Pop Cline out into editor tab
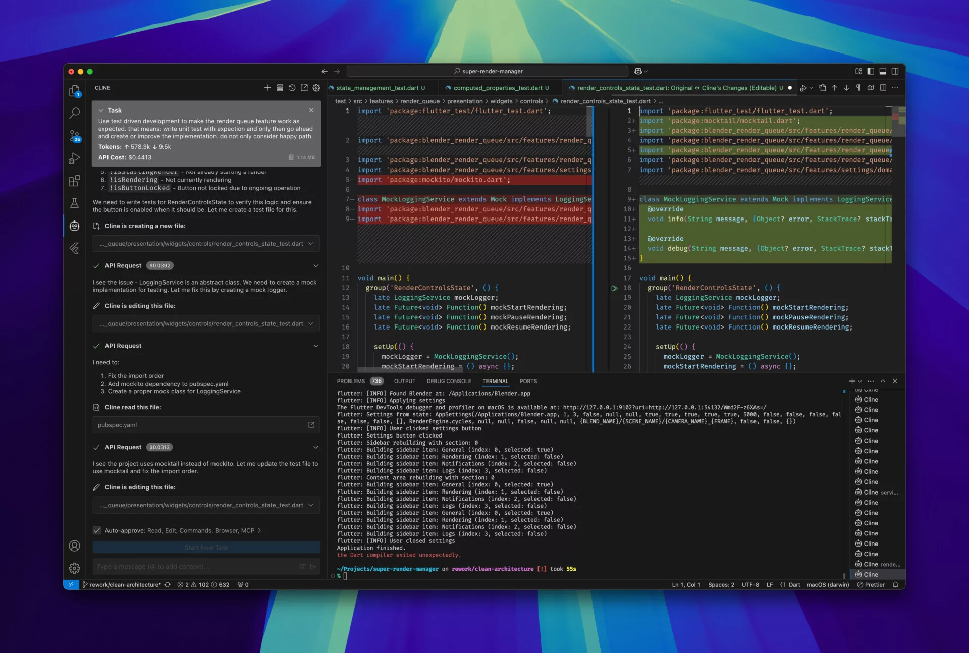This screenshot has height=653, width=969. coord(304,88)
